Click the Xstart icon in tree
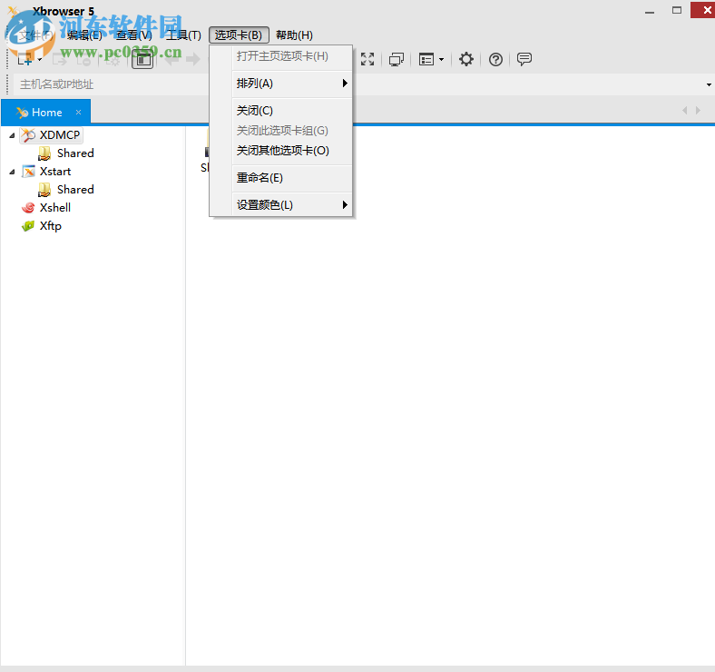 tap(28, 172)
